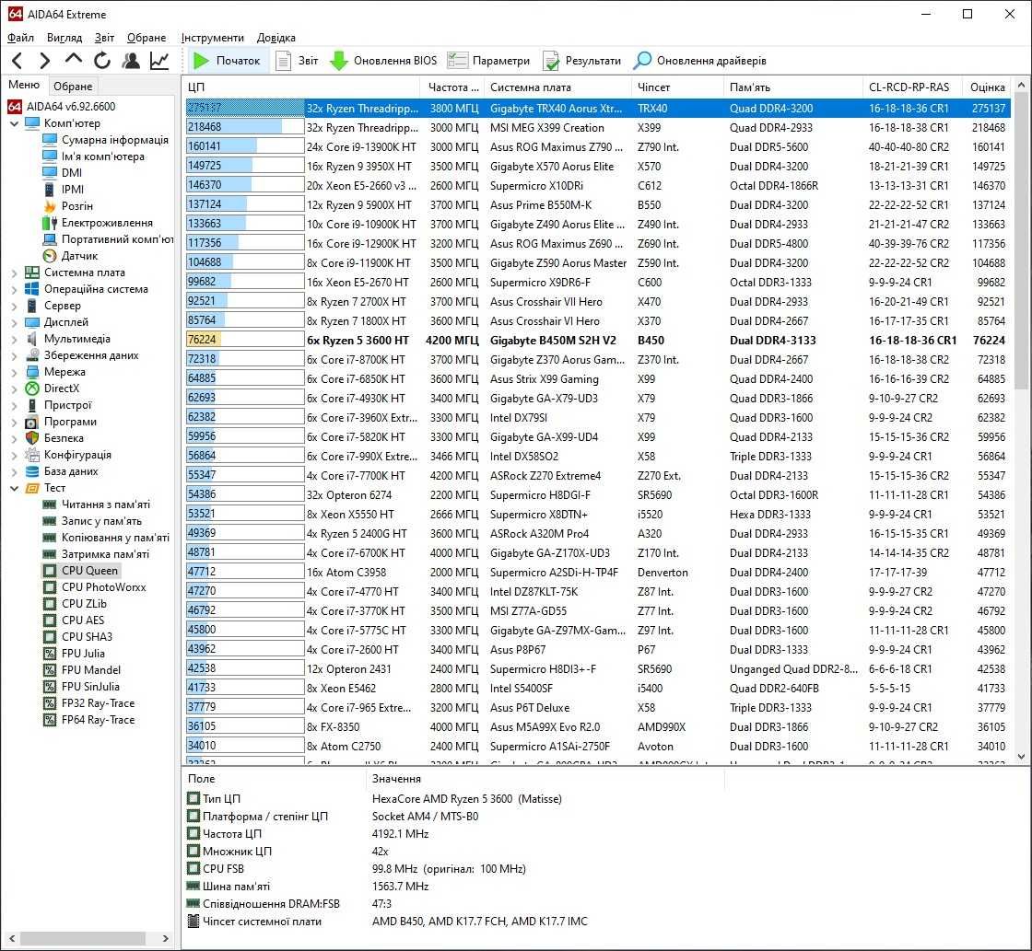The width and height of the screenshot is (1032, 951).
Task: Open the user silhouette toolbar icon
Action: click(x=131, y=61)
